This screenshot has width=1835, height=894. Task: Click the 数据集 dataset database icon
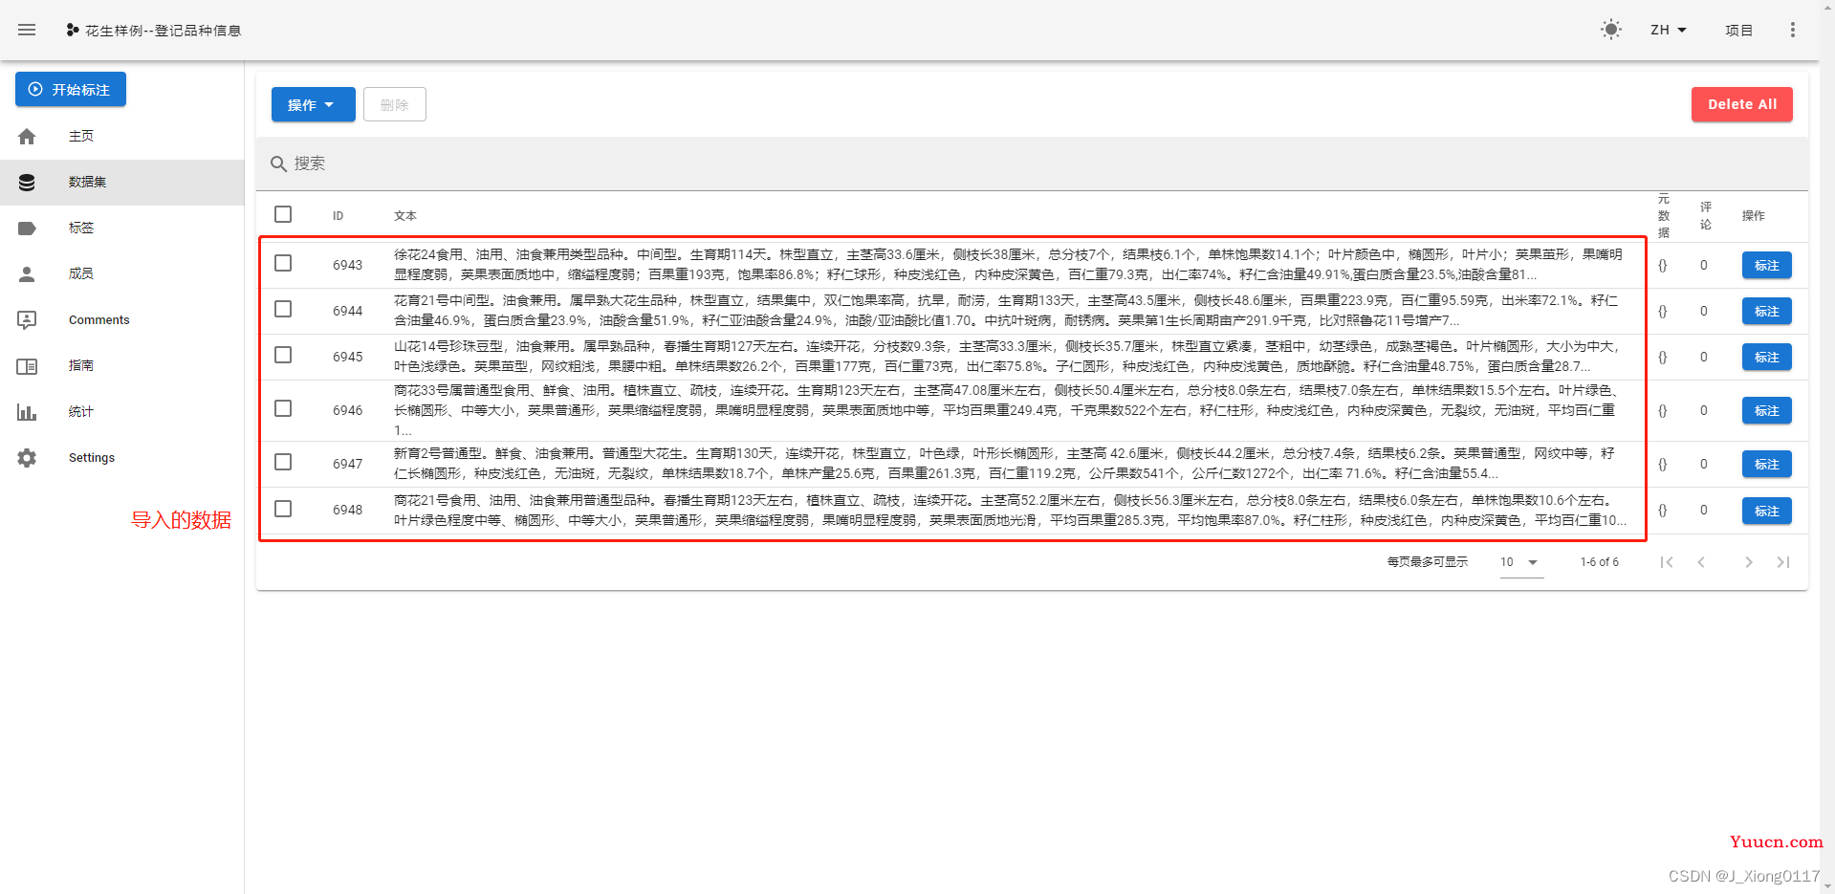(27, 182)
